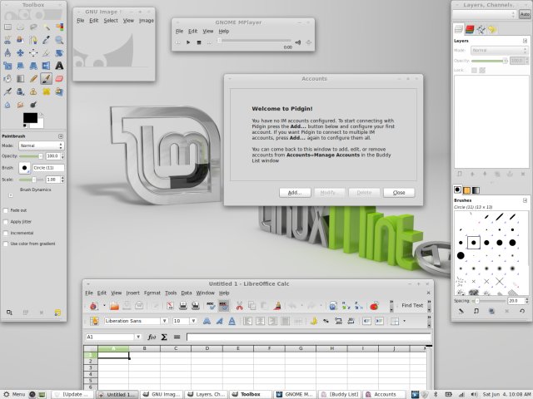The image size is (533, 399).
Task: Open the Paintbrush Mode dropdown
Action: [41, 145]
